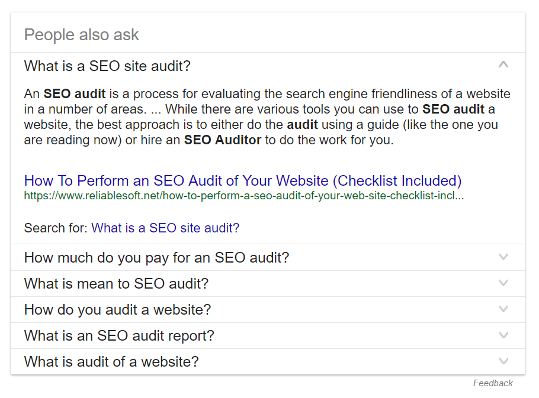The image size is (539, 398).
Task: Collapse the question 'What is a SEO site audit?'
Action: pyautogui.click(x=107, y=66)
